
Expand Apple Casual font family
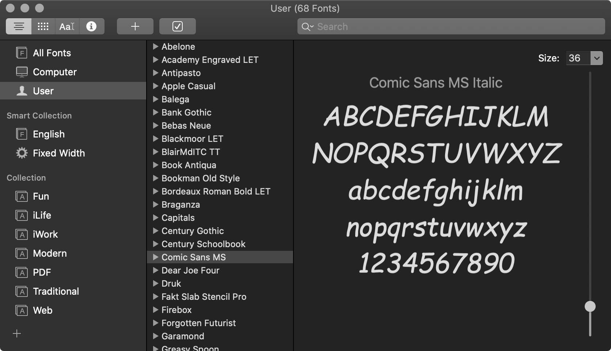click(156, 86)
